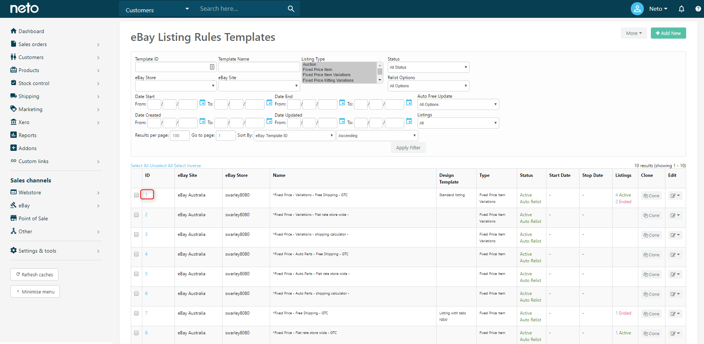Tick checkbox for template ID 1
The image size is (704, 344).
click(136, 195)
